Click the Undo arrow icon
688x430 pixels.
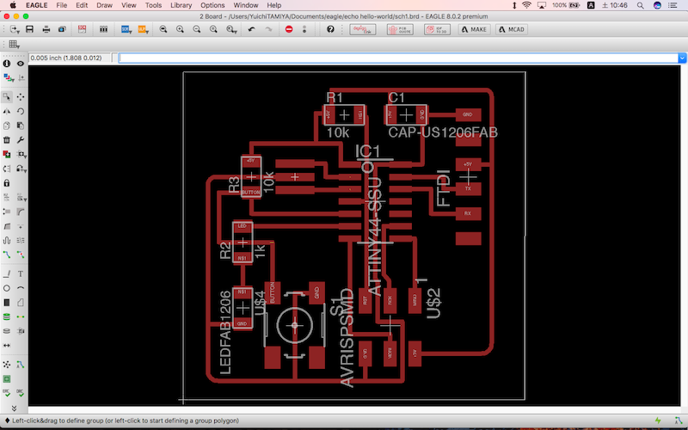(251, 29)
